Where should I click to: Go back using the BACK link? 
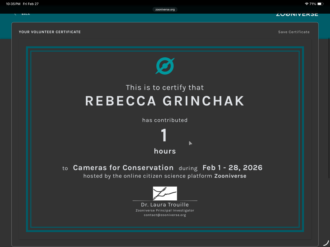coord(26,14)
